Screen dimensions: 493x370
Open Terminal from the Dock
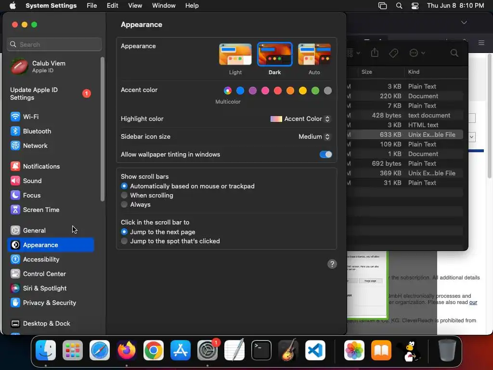click(x=261, y=350)
